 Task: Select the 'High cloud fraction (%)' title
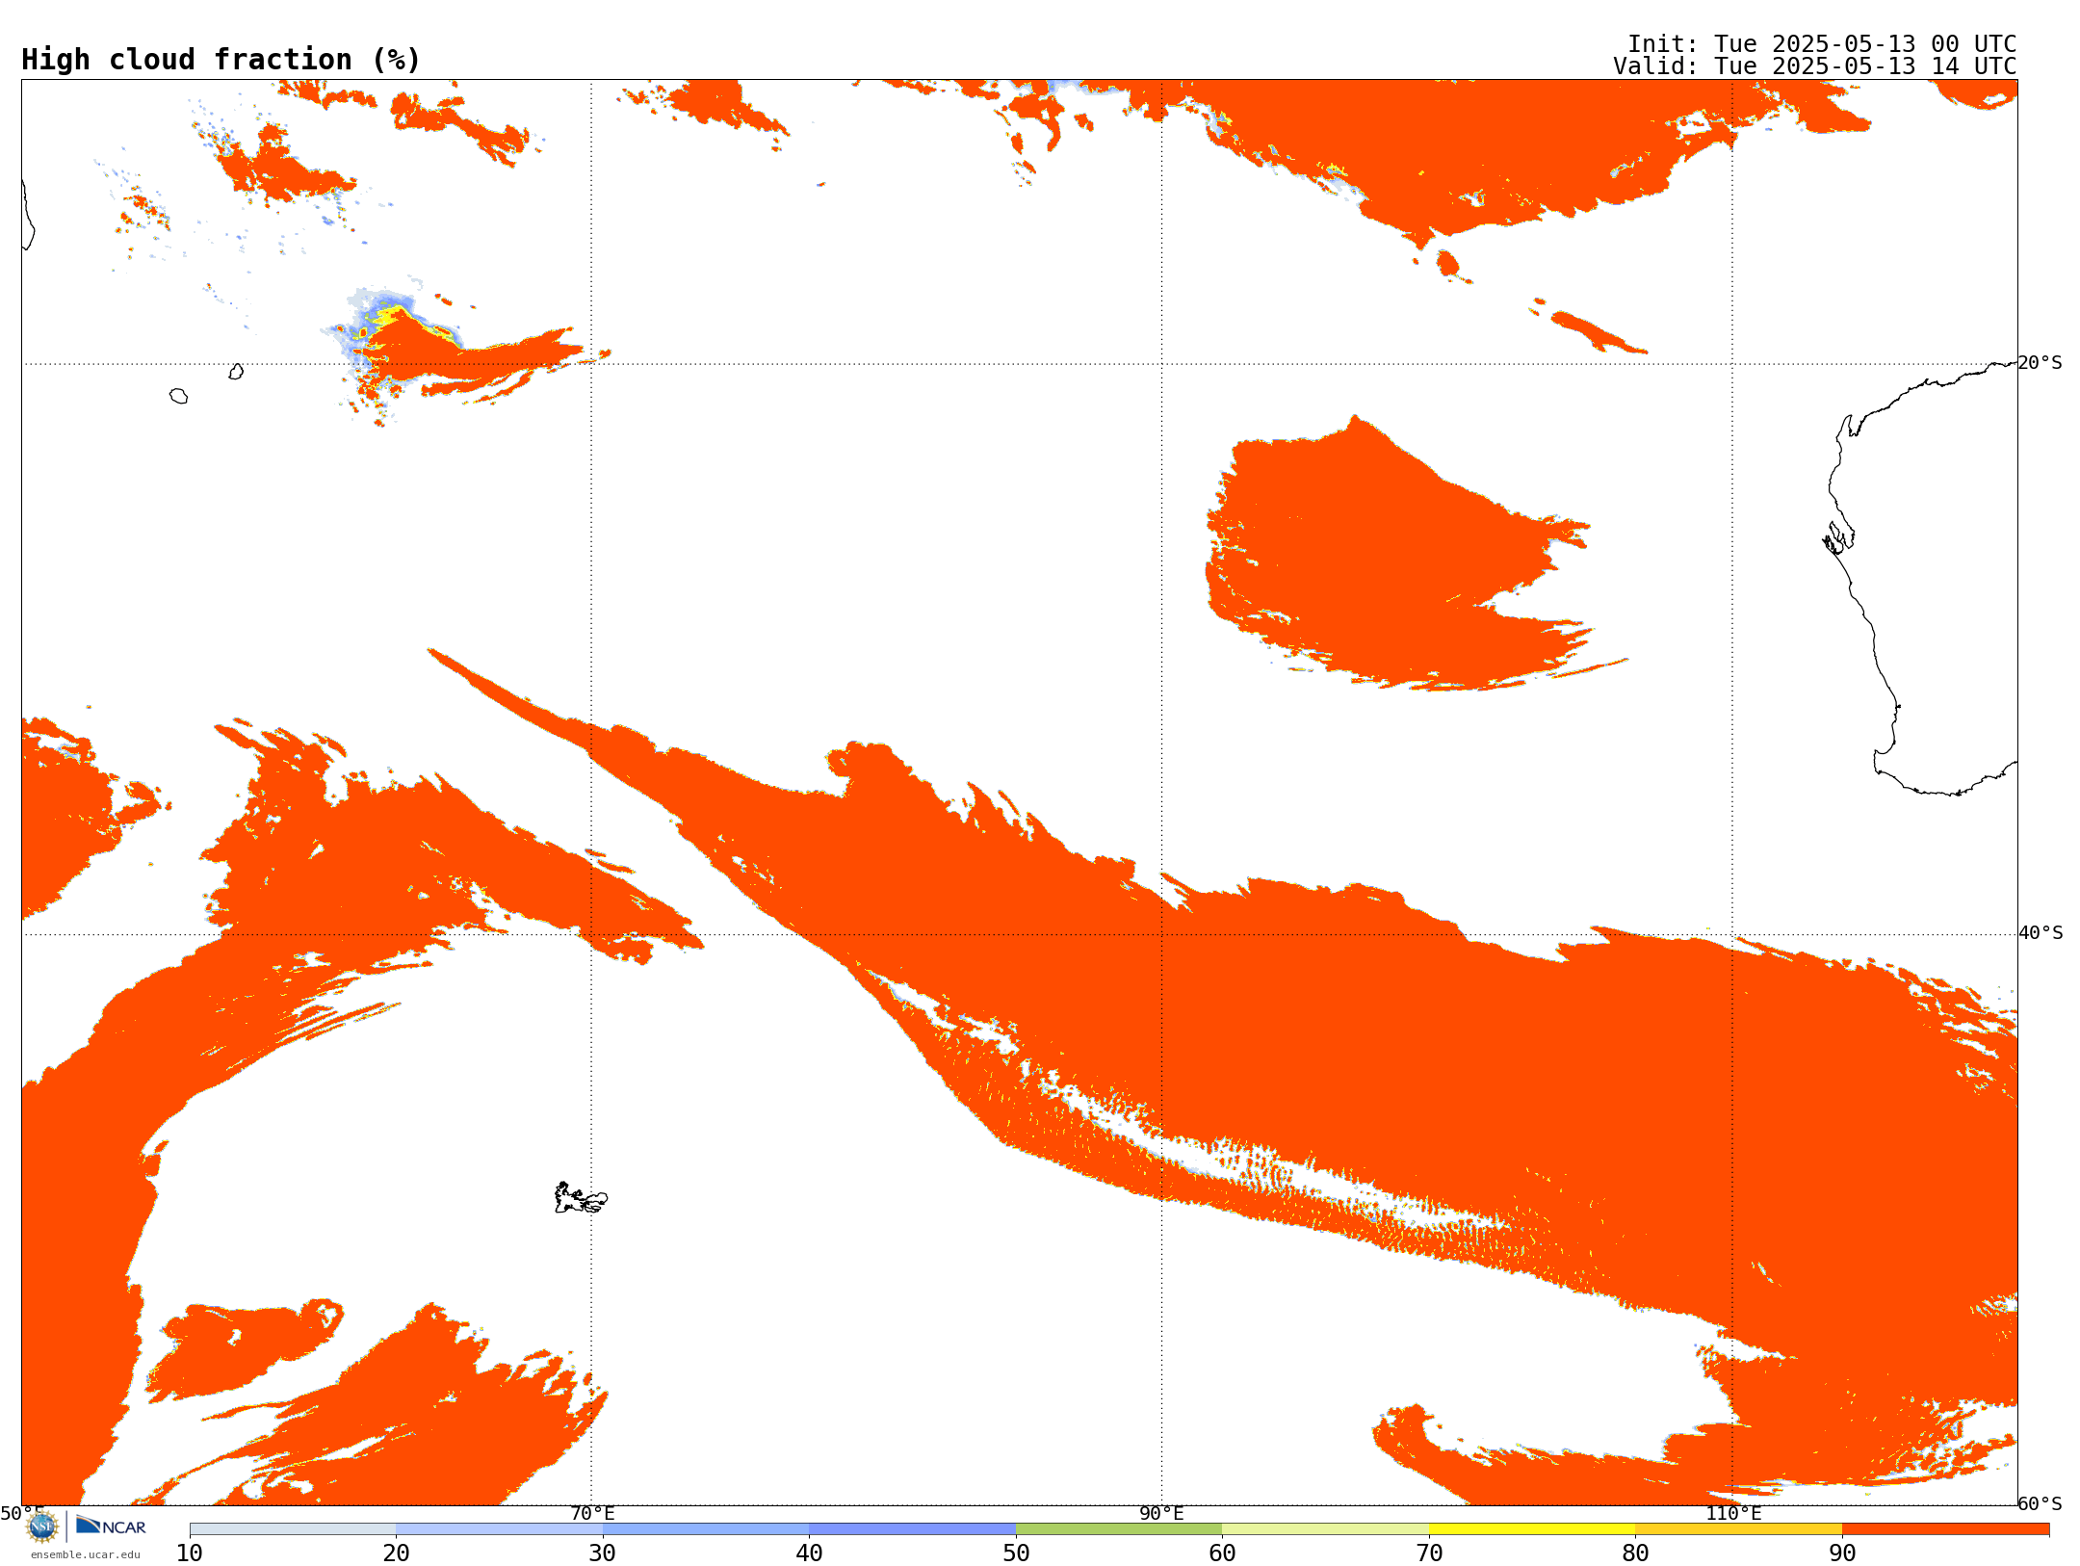pyautogui.click(x=221, y=60)
